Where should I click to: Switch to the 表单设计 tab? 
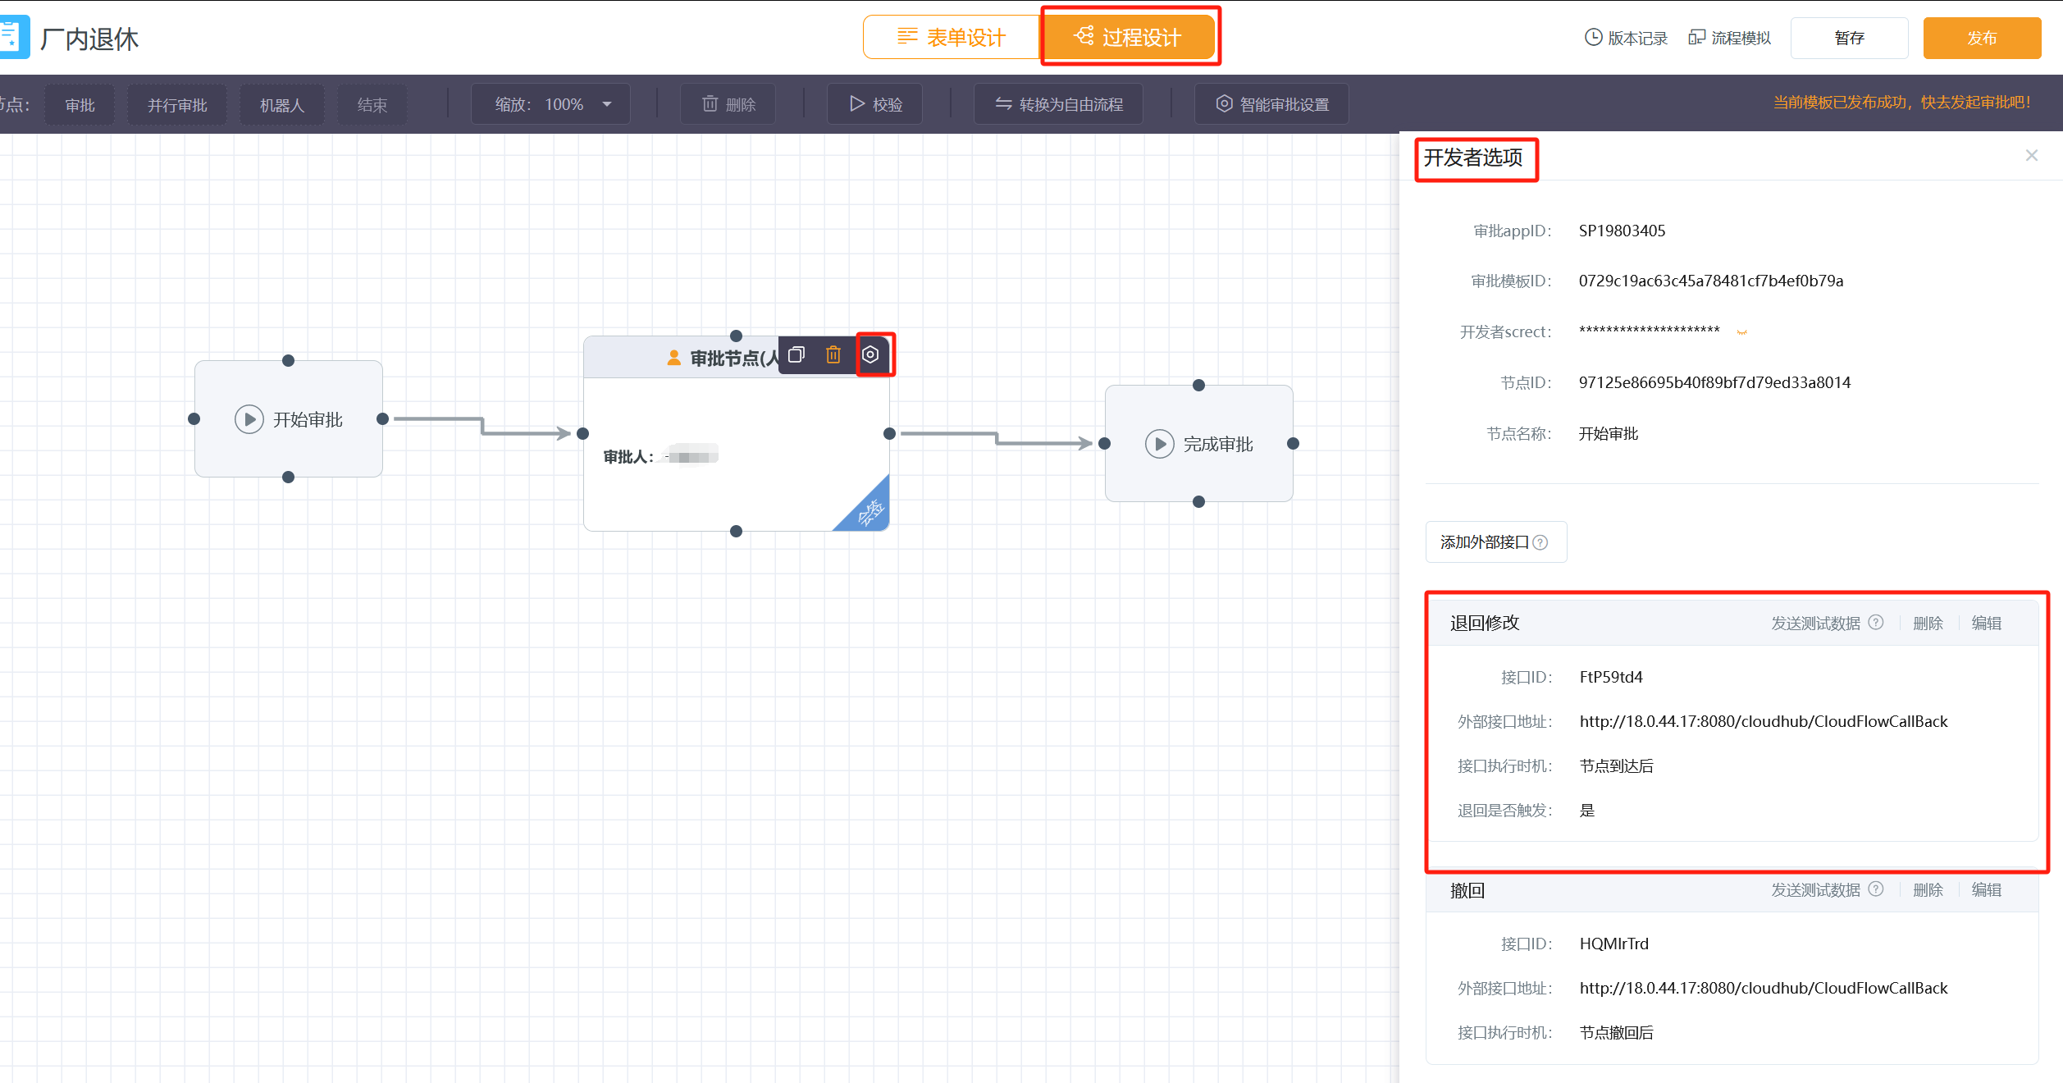(x=952, y=38)
